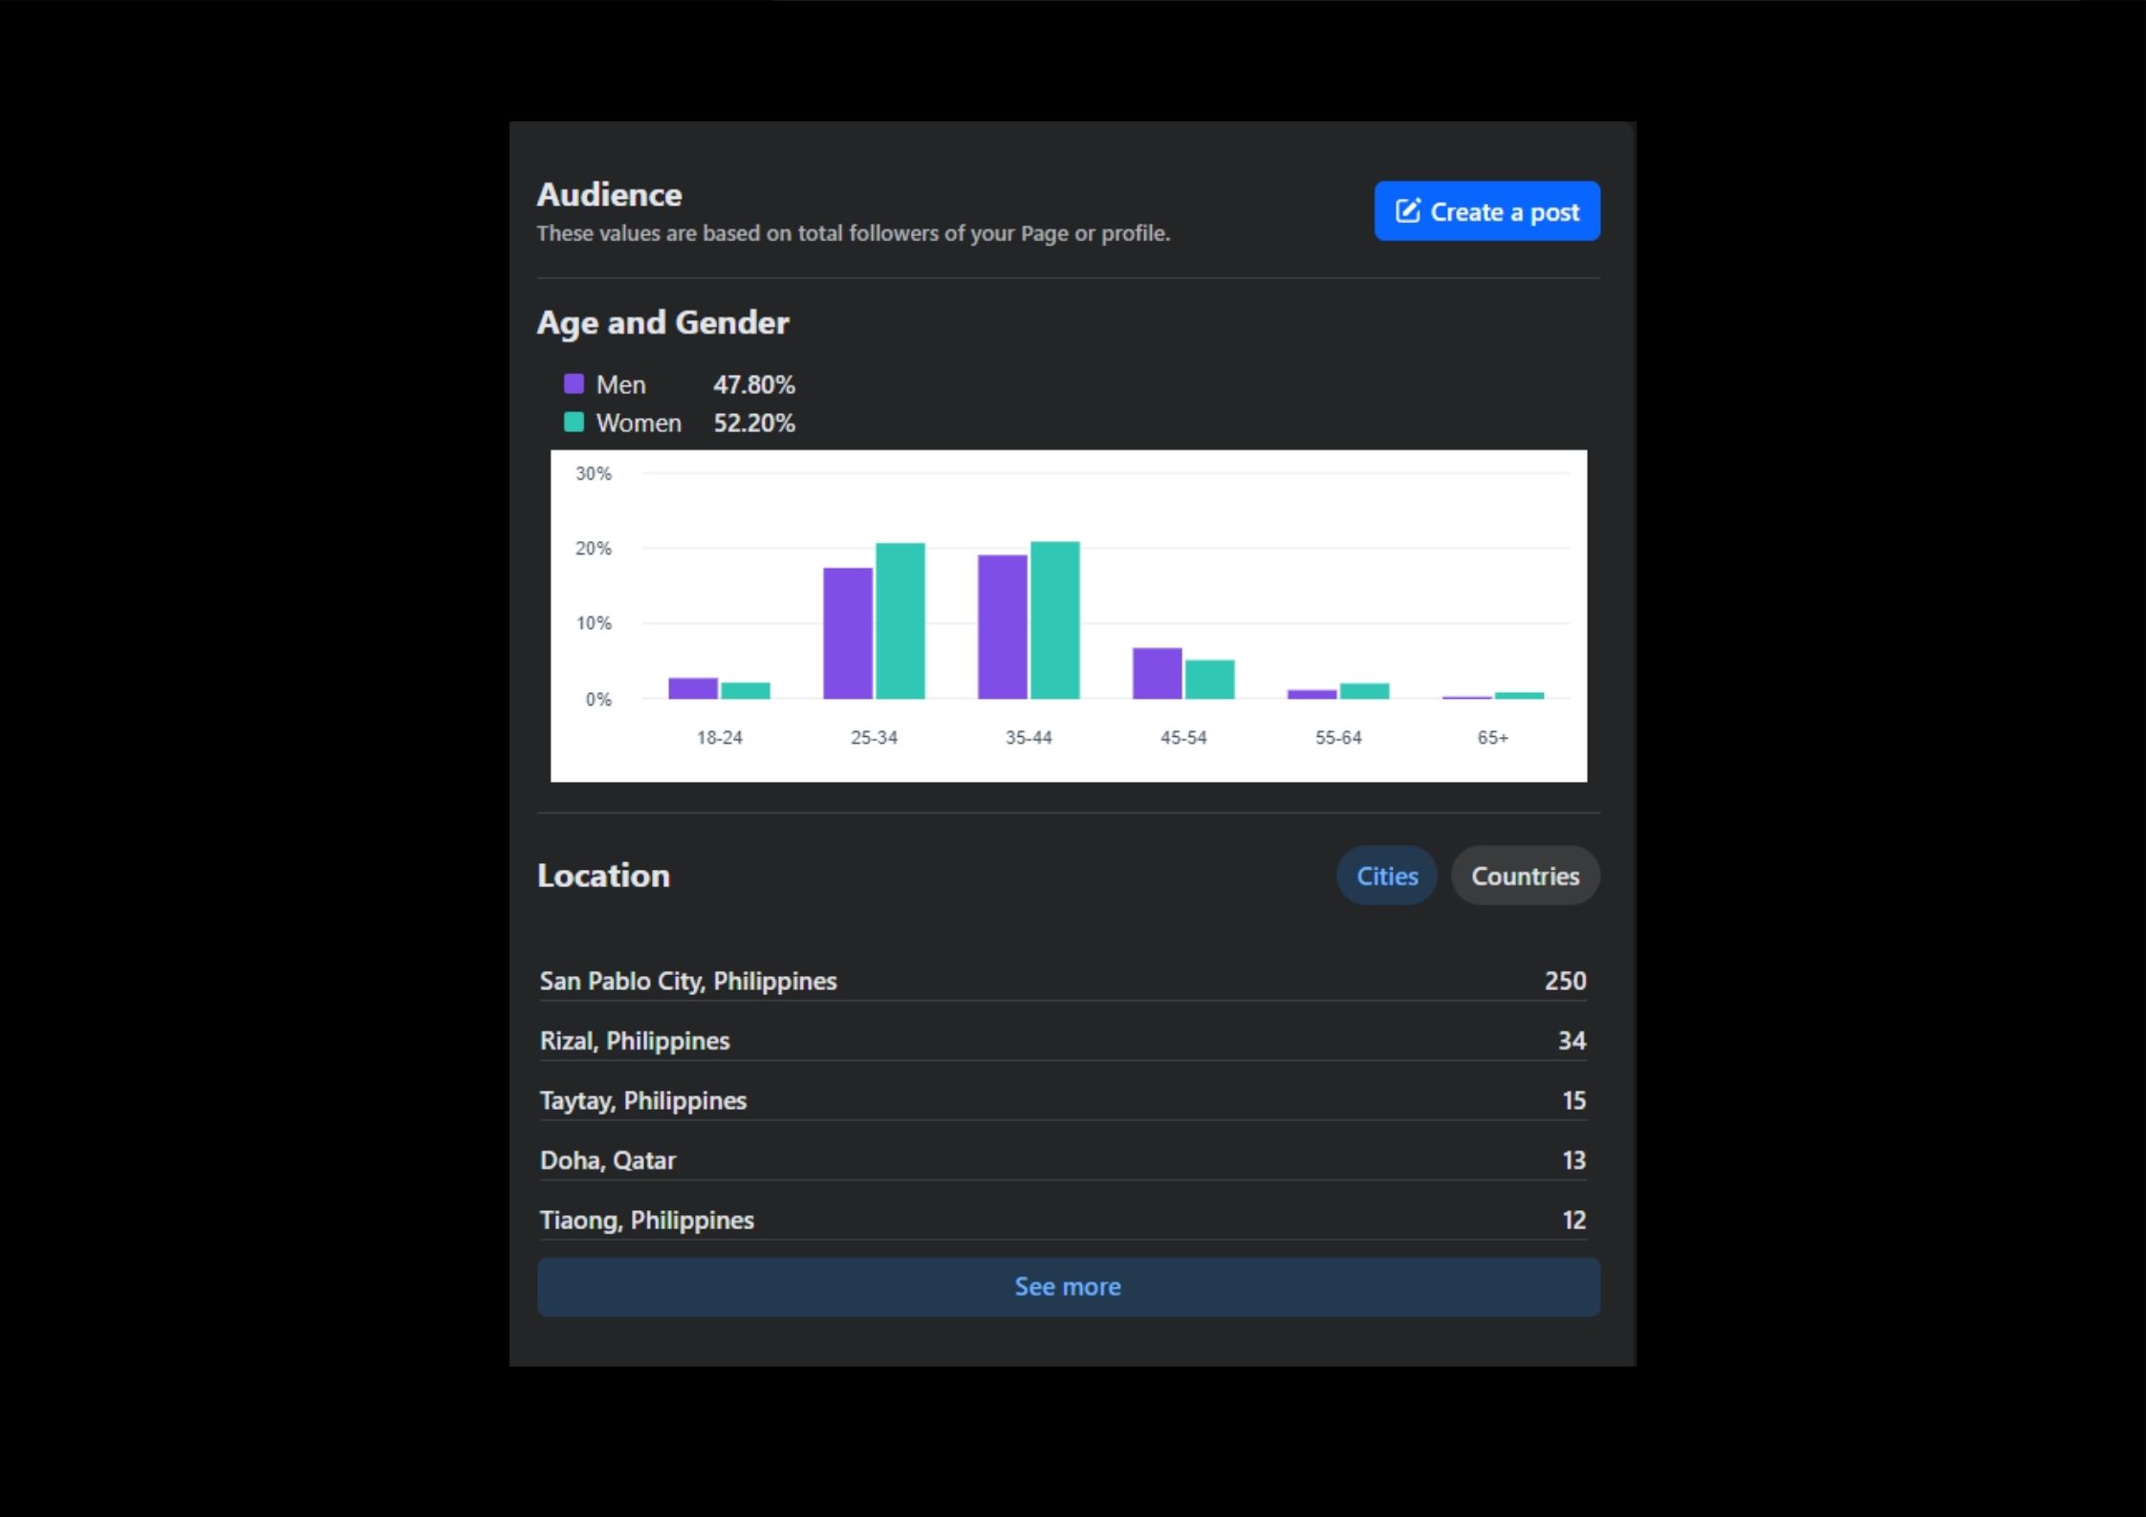This screenshot has width=2146, height=1517.
Task: Switch to the Countries location tab
Action: 1524,876
